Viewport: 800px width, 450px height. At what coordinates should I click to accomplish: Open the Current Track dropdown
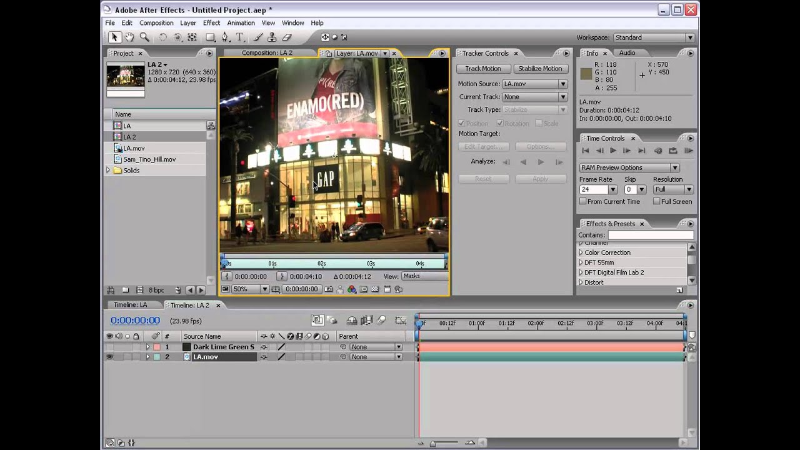click(535, 97)
